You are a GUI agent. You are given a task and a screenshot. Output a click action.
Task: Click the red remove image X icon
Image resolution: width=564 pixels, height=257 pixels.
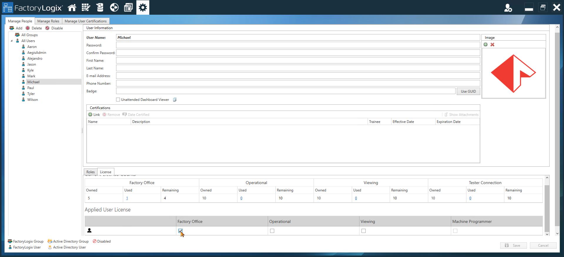click(x=493, y=45)
